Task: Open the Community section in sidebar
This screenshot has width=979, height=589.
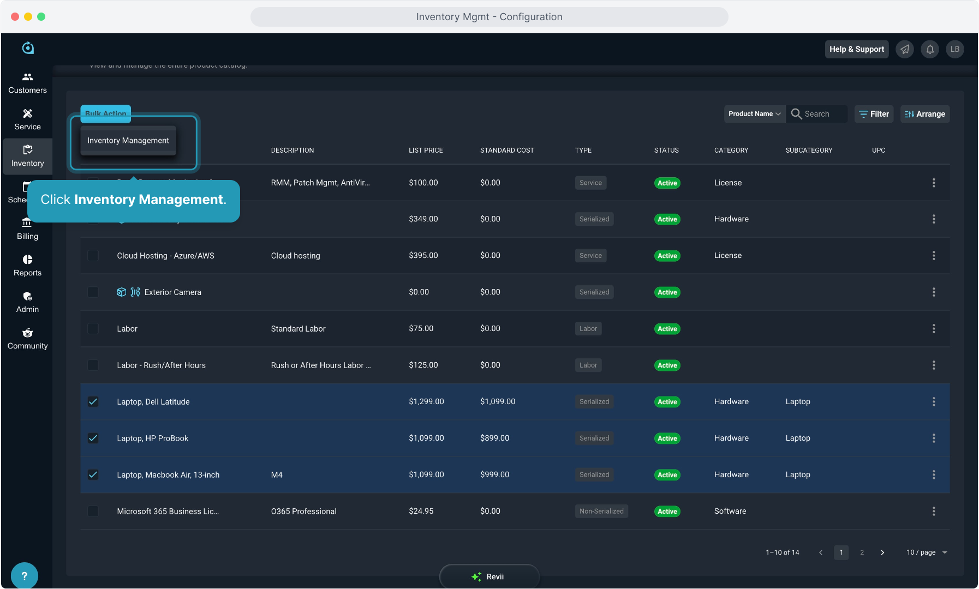Action: (27, 339)
